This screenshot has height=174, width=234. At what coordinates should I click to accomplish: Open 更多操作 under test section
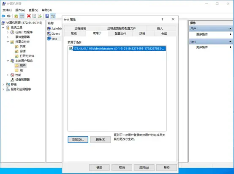pyautogui.click(x=211, y=47)
